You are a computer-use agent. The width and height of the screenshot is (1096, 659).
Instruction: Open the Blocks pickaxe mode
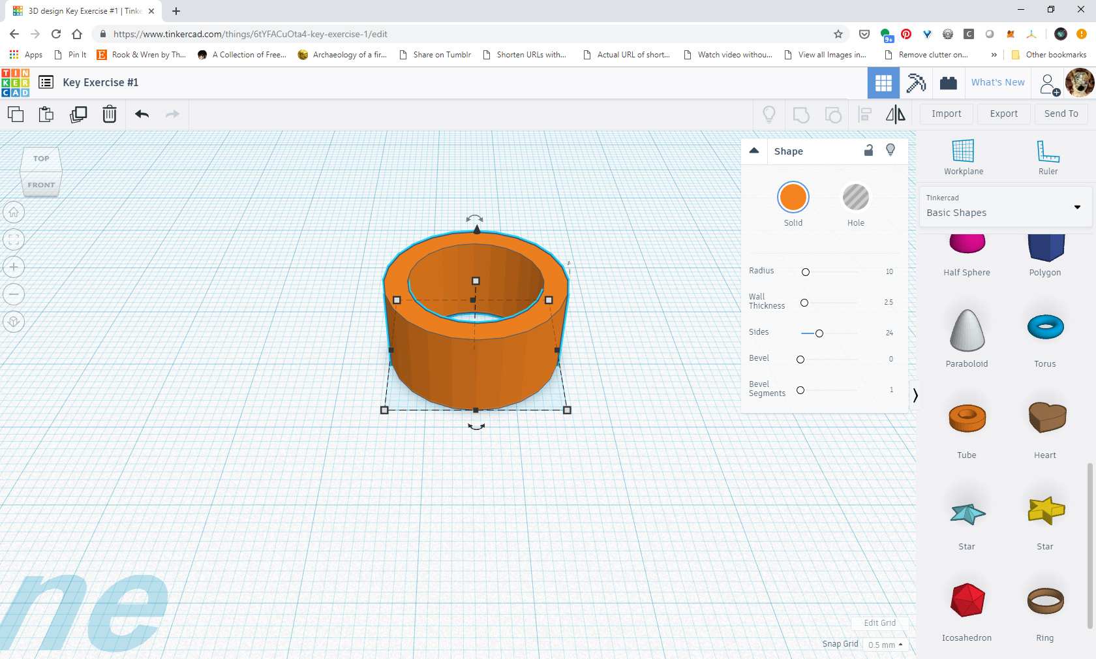point(916,83)
